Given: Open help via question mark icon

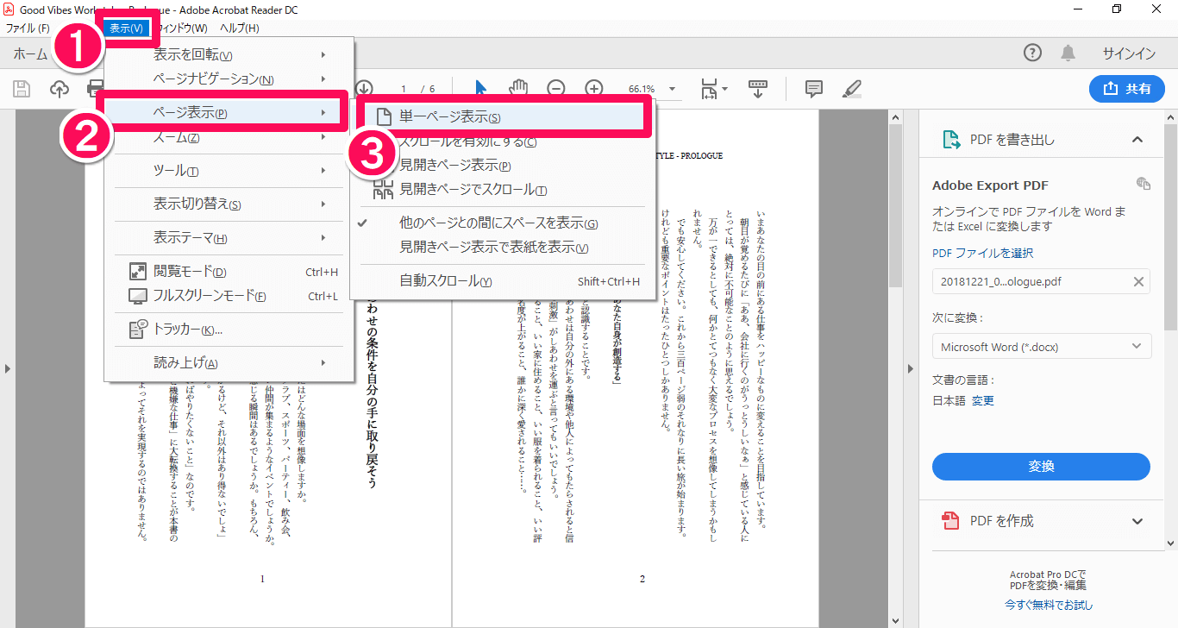Looking at the screenshot, I should coord(1032,53).
